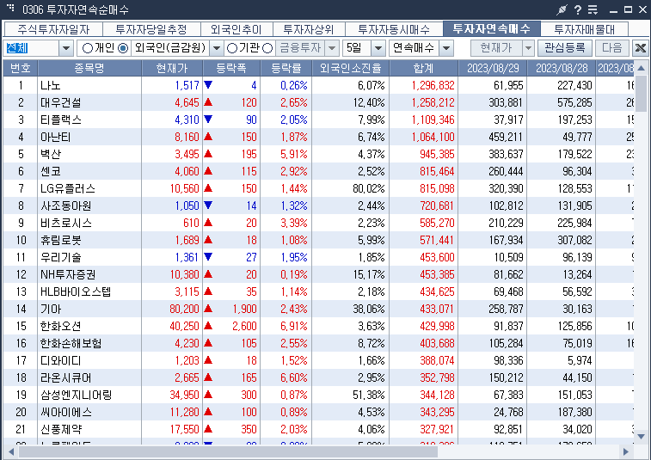651x460 pixels.
Task: Sort by 등락률 column header
Action: (286, 68)
